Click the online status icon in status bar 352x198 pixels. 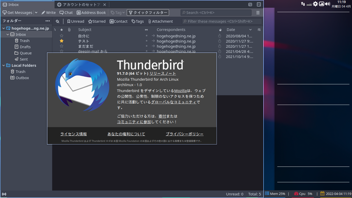pyautogui.click(x=4, y=194)
